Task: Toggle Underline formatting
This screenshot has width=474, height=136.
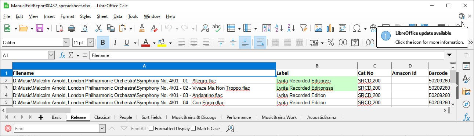Action: pyautogui.click(x=127, y=43)
